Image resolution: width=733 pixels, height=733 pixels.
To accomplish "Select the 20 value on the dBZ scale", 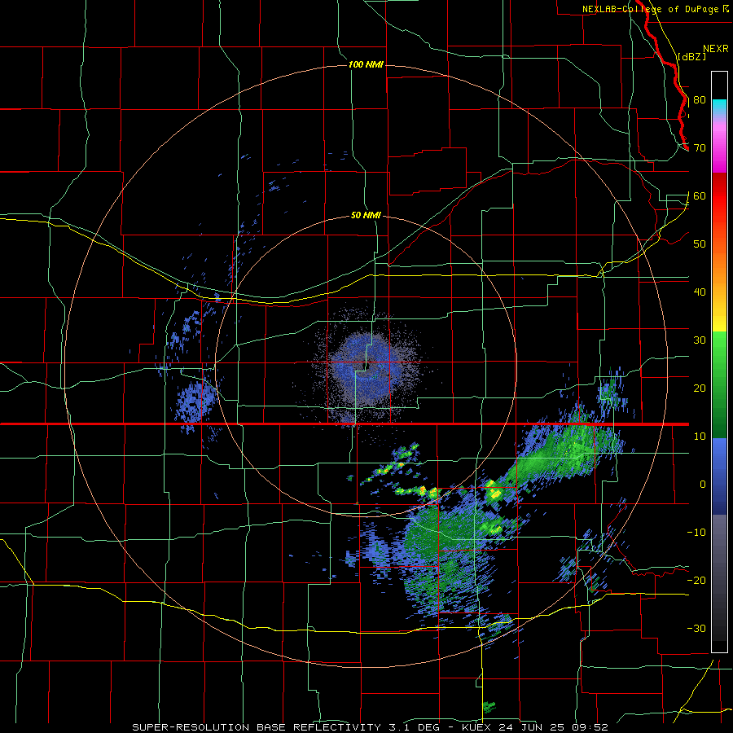I will pos(700,388).
